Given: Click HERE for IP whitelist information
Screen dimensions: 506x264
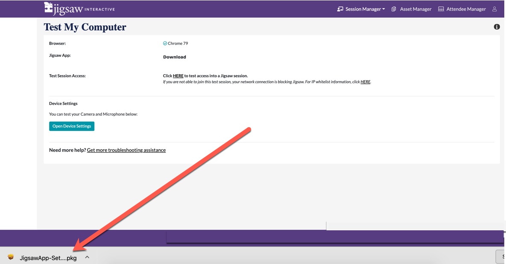Looking at the screenshot, I should (365, 82).
